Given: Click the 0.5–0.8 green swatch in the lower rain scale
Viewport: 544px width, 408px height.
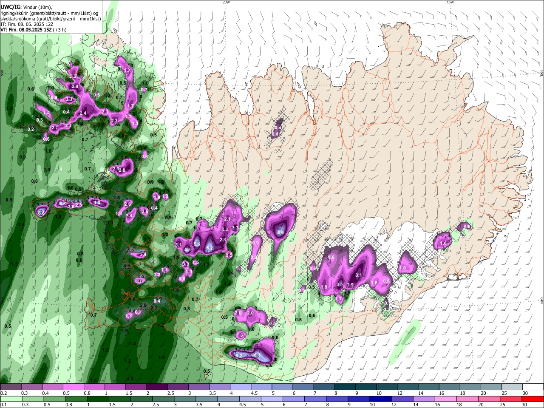Looking at the screenshot, I should (54, 399).
